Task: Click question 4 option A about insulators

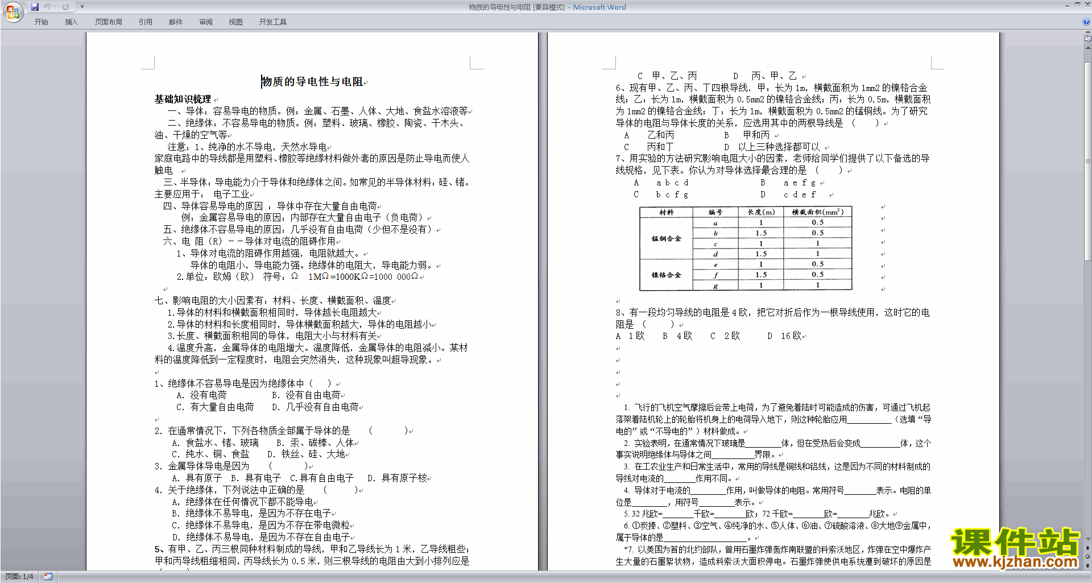Action: (242, 502)
